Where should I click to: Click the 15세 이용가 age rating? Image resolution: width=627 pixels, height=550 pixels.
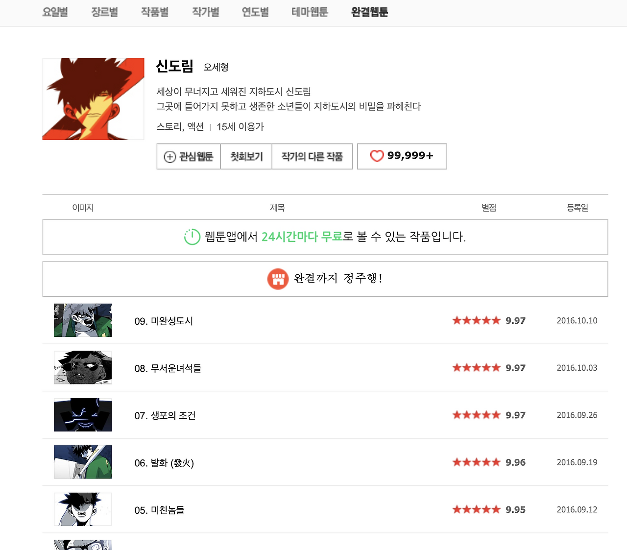(240, 127)
